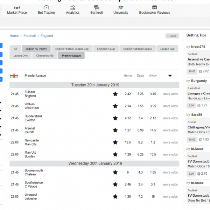Select the Championship tab
Viewport: 210px width, 210px height.
[x=45, y=56]
